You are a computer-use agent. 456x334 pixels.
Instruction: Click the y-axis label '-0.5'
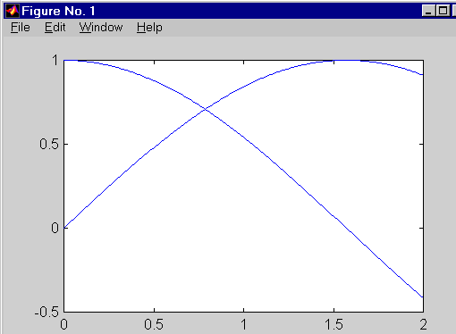coord(46,313)
